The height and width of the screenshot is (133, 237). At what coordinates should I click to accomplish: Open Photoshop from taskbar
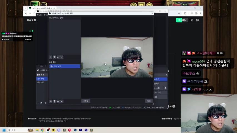[x=75, y=130]
